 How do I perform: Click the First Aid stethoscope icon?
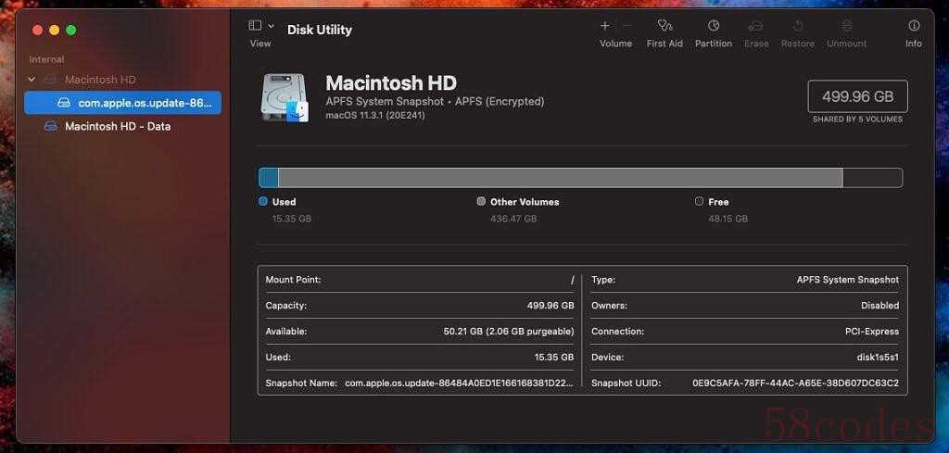664,26
